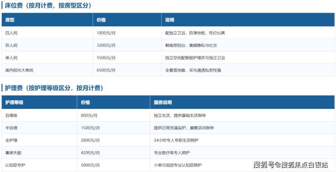This screenshot has width=336, height=172.
Task: Click the 说明 column header
Action: pos(248,20)
